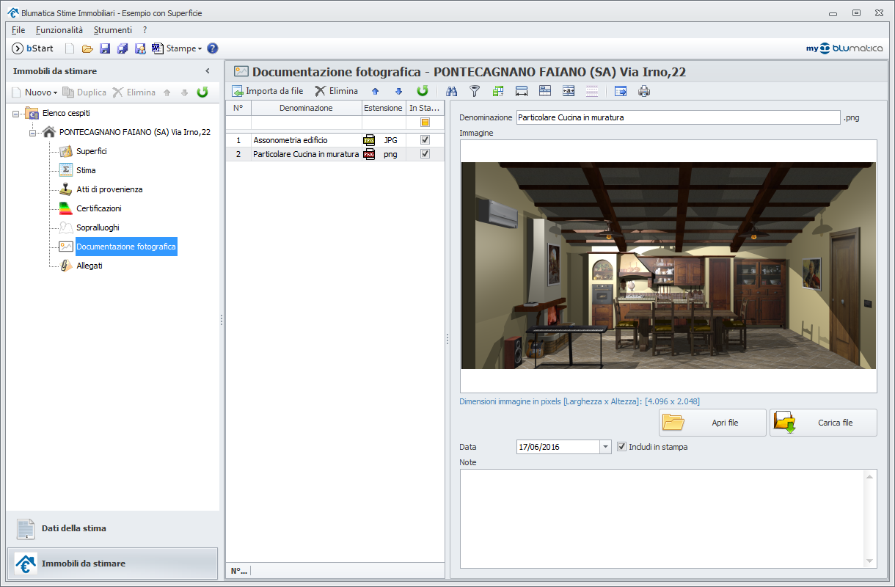Toggle the In Stampa filter row checkbox

pyautogui.click(x=425, y=123)
